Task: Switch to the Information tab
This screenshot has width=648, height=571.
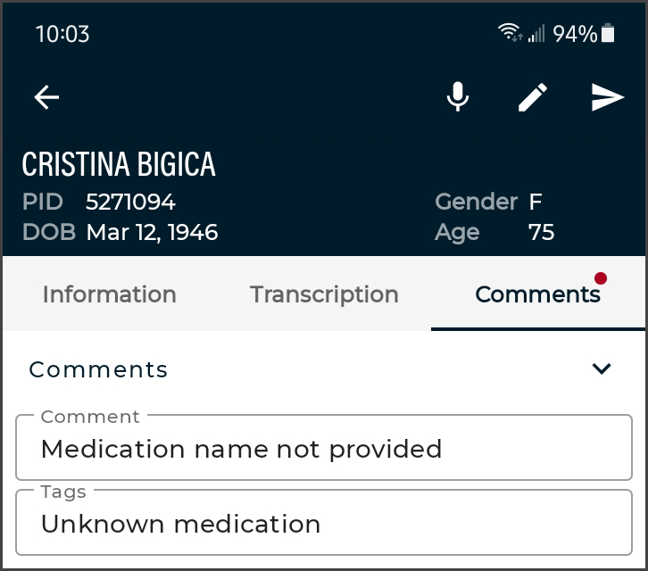Action: coord(109,294)
